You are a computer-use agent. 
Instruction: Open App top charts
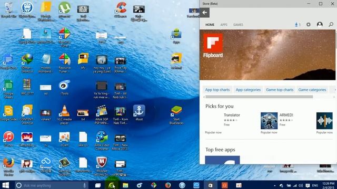coord(217,90)
